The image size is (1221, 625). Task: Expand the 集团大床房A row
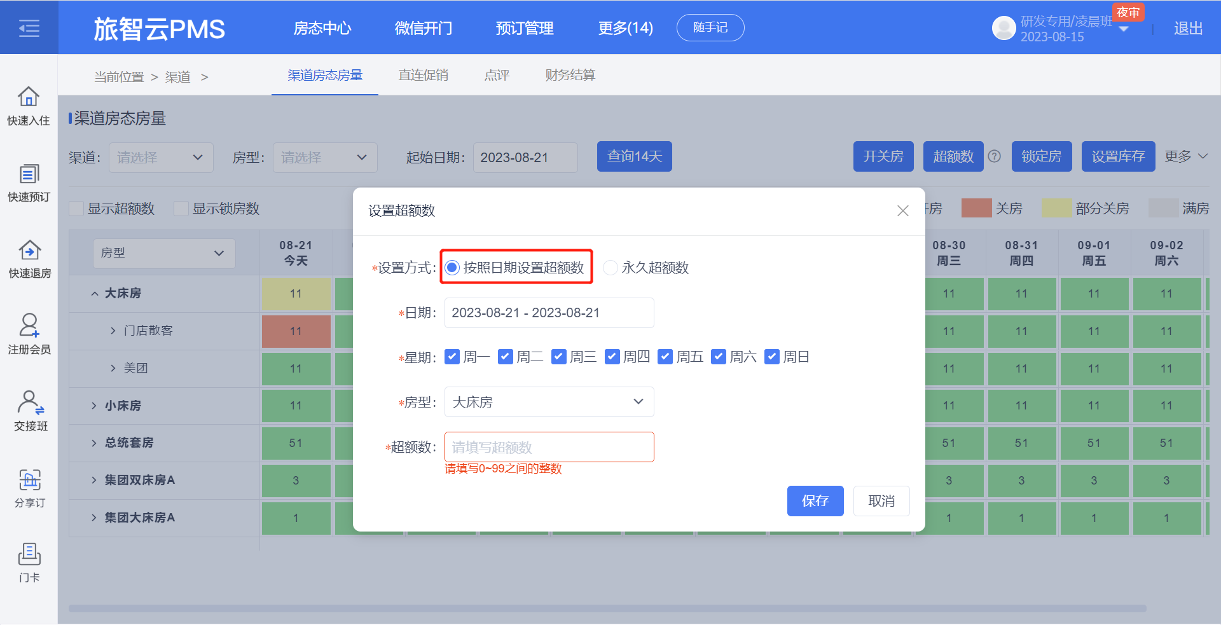tap(94, 518)
